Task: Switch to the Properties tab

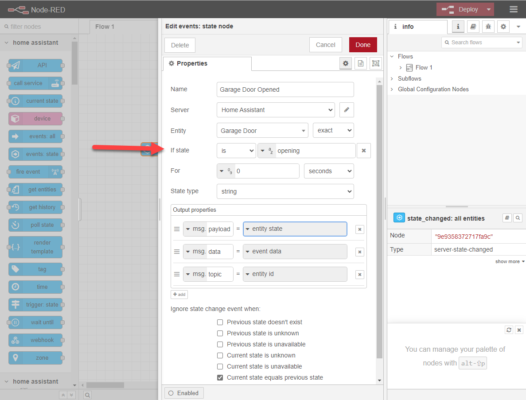Action: coord(207,63)
